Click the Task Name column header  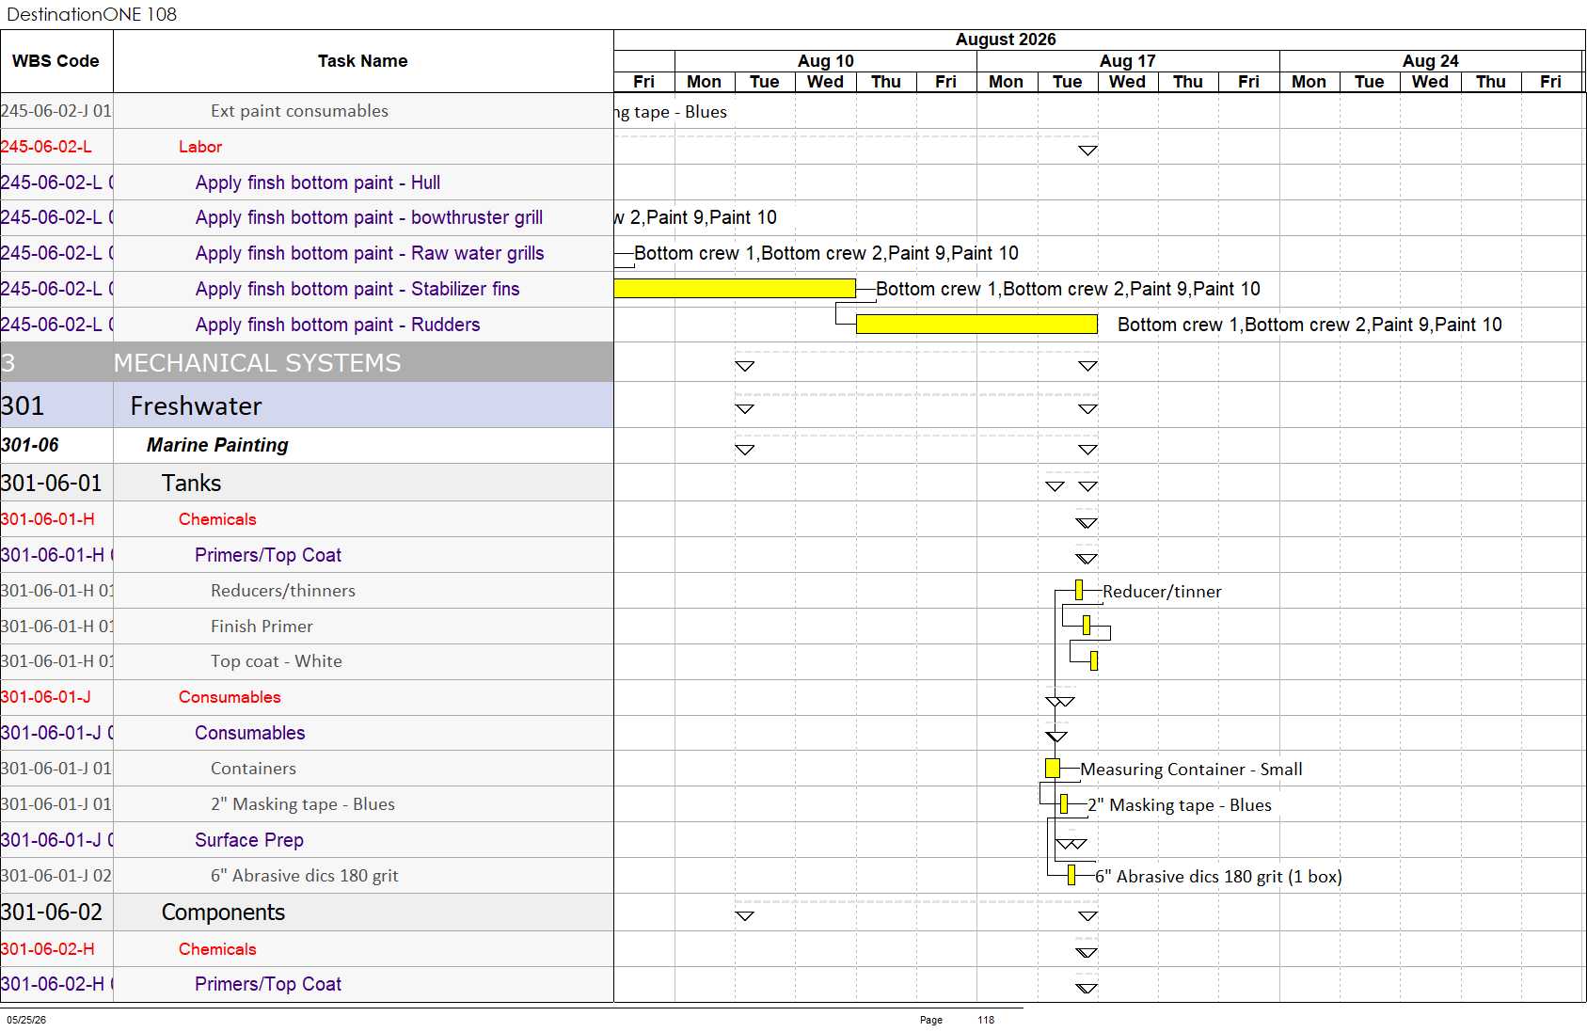pyautogui.click(x=362, y=61)
